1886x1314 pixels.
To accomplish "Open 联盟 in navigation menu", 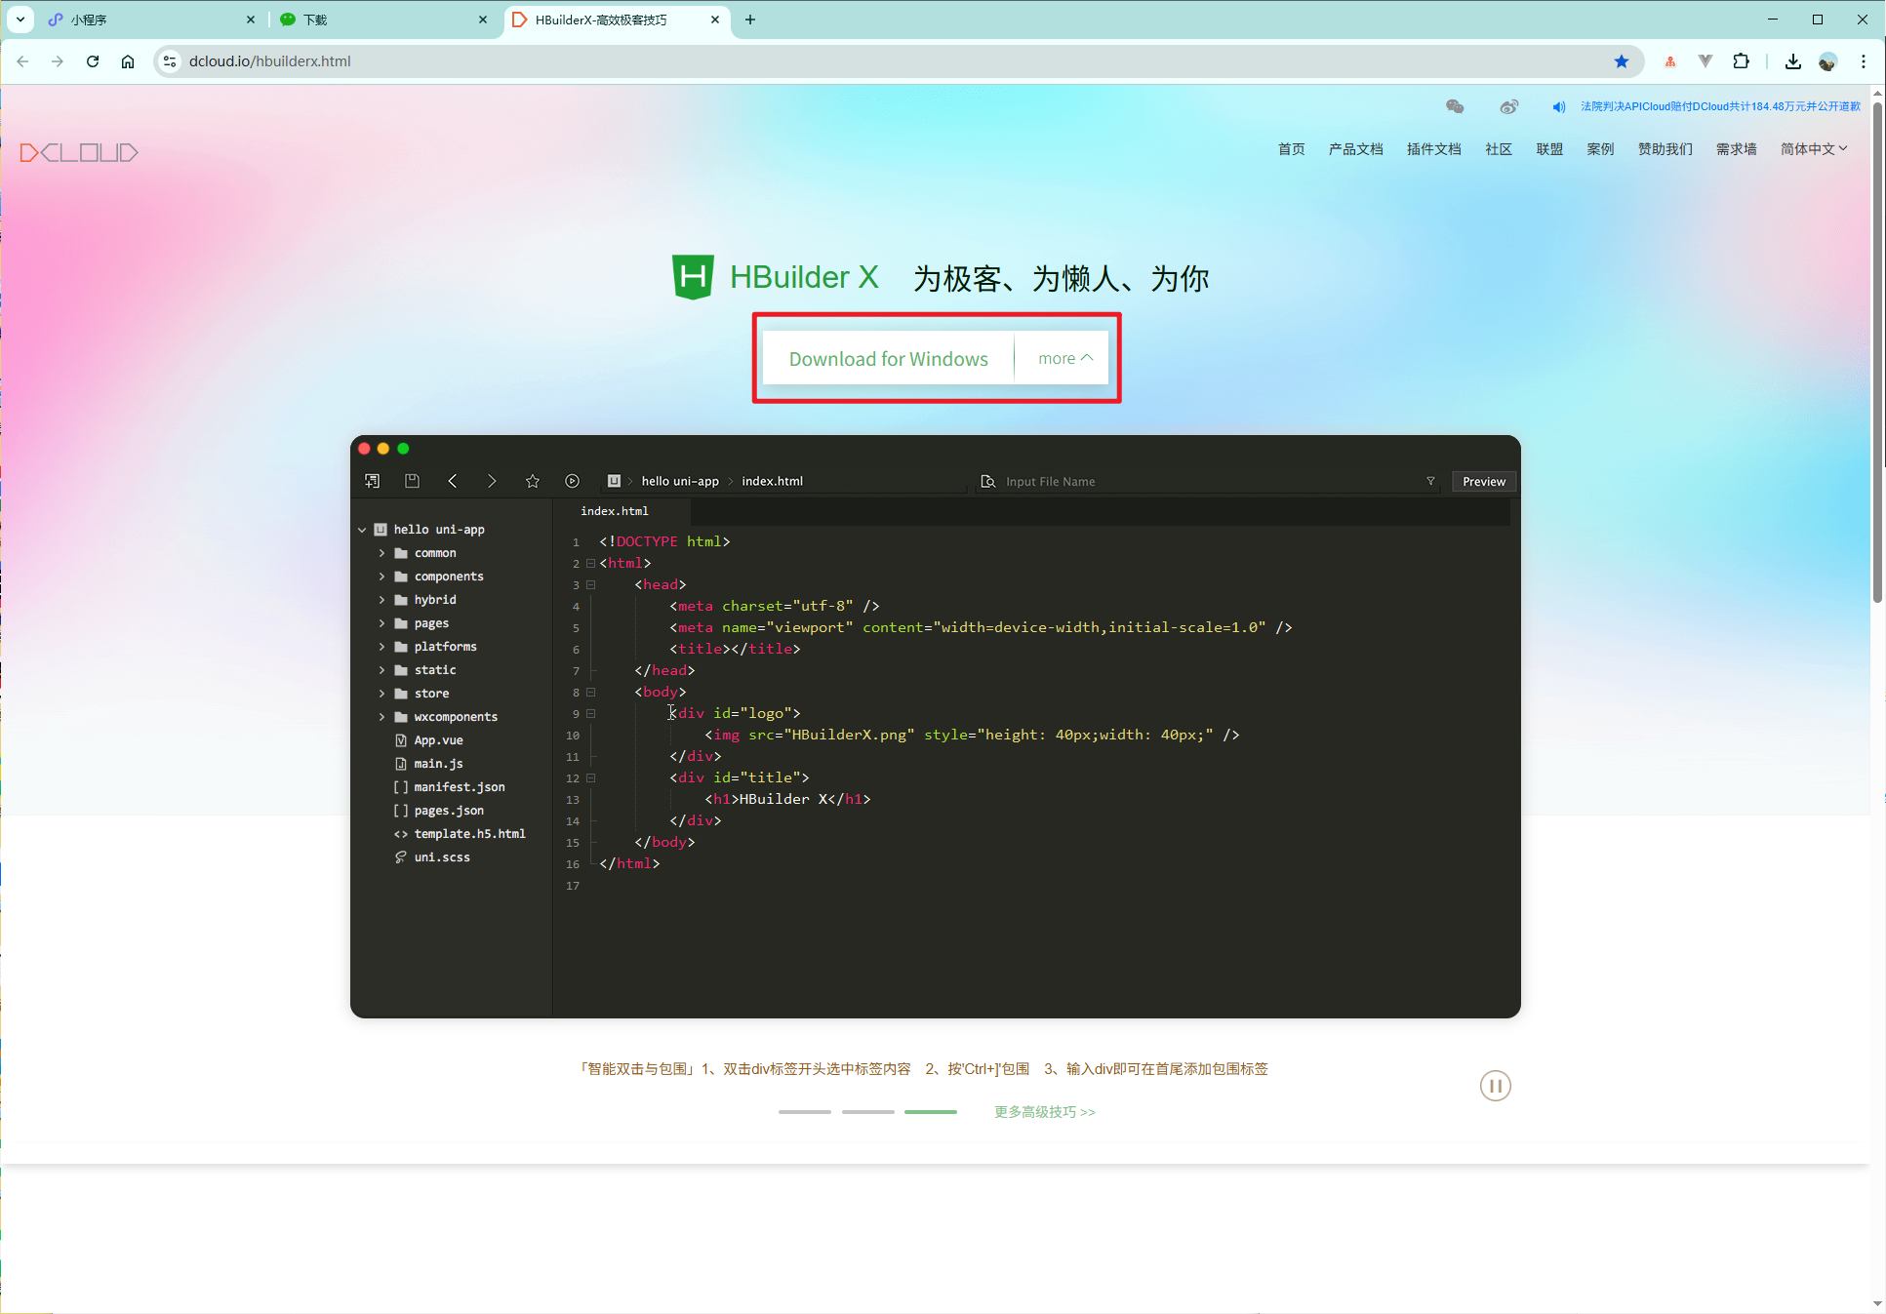I will (1549, 149).
